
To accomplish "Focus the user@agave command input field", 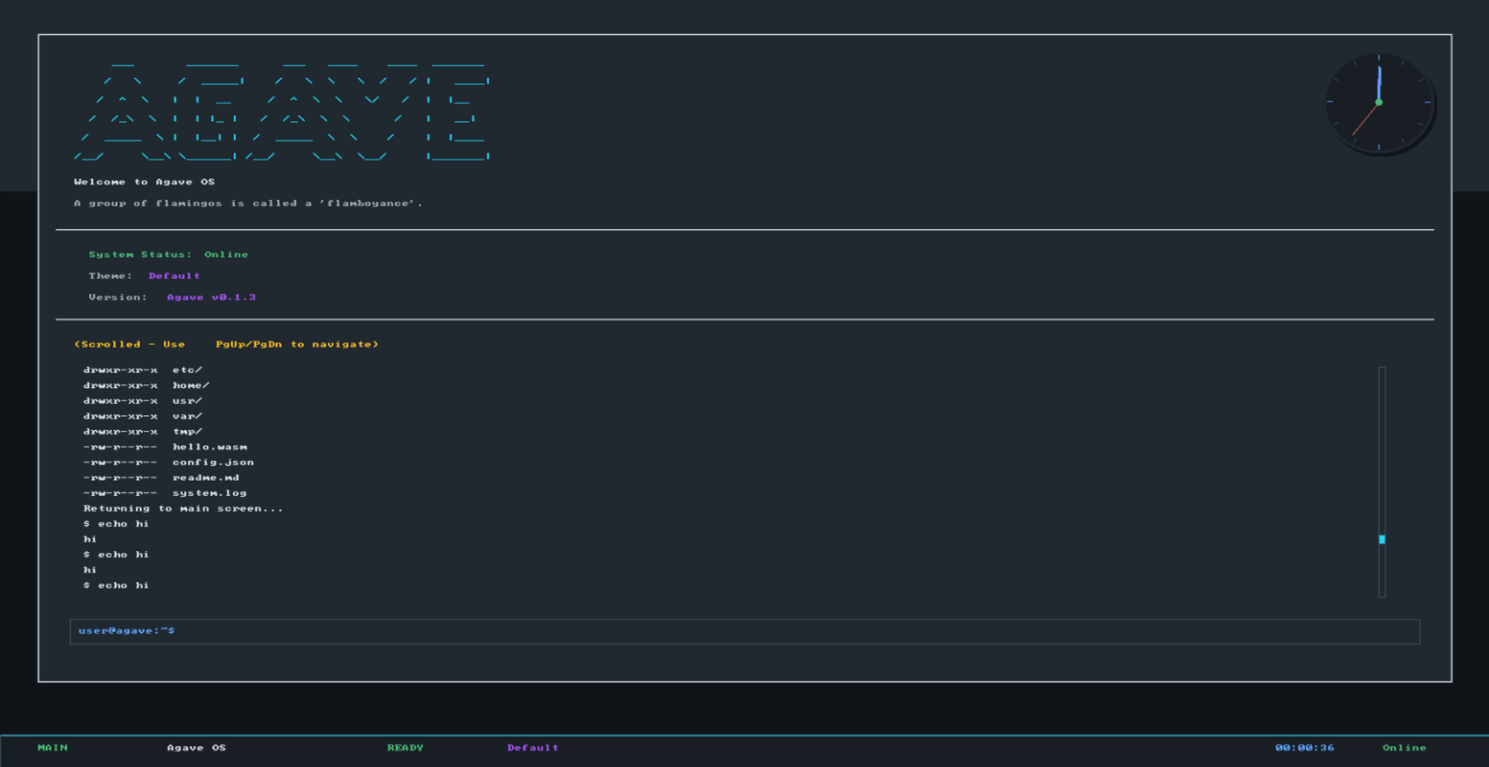I will pyautogui.click(x=744, y=631).
